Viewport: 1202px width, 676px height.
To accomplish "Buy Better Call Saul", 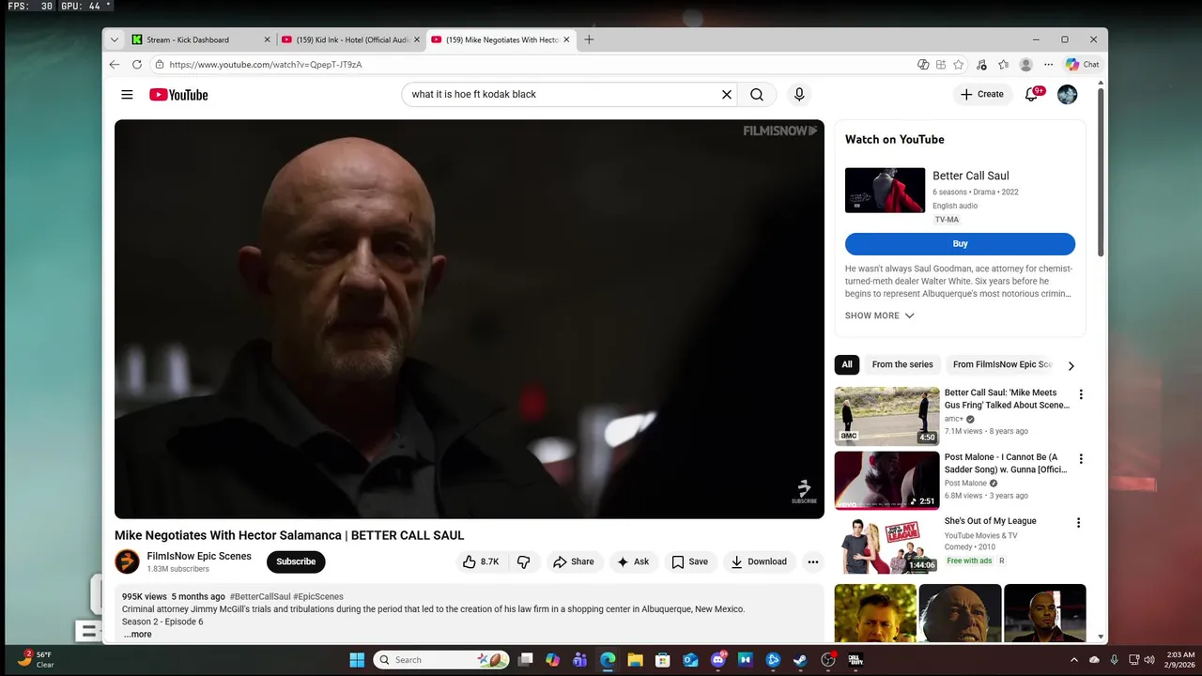I will point(960,243).
